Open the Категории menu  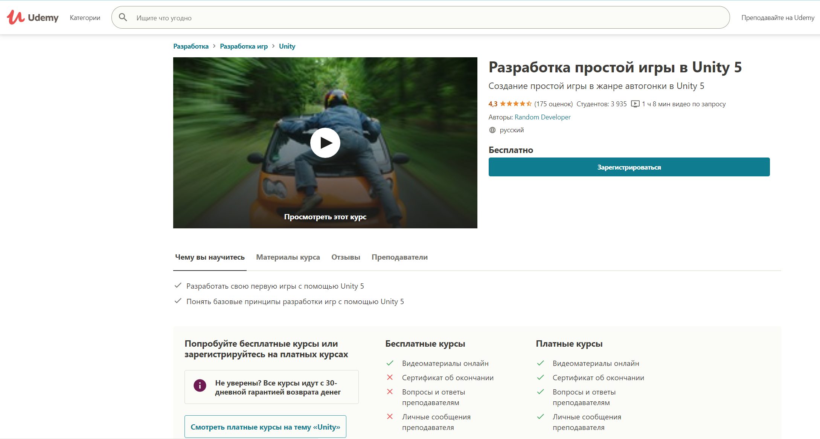click(85, 17)
